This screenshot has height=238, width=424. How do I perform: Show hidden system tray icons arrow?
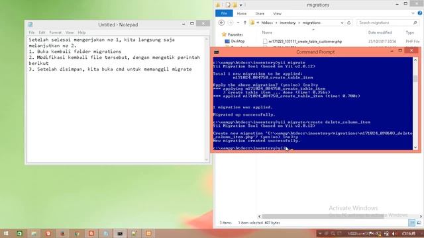320,233
